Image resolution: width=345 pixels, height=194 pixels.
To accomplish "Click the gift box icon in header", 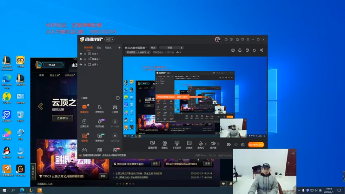I will [233, 50].
